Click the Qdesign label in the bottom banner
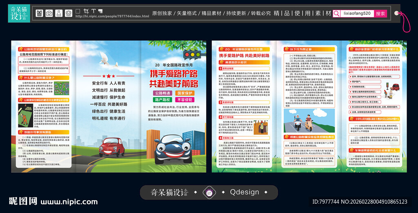This screenshot has height=213, width=418. [245, 192]
